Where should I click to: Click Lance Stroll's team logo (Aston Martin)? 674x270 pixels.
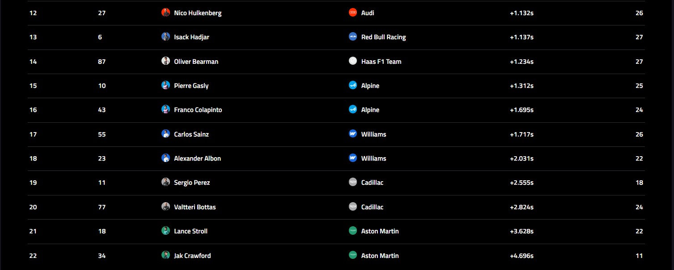pos(353,231)
